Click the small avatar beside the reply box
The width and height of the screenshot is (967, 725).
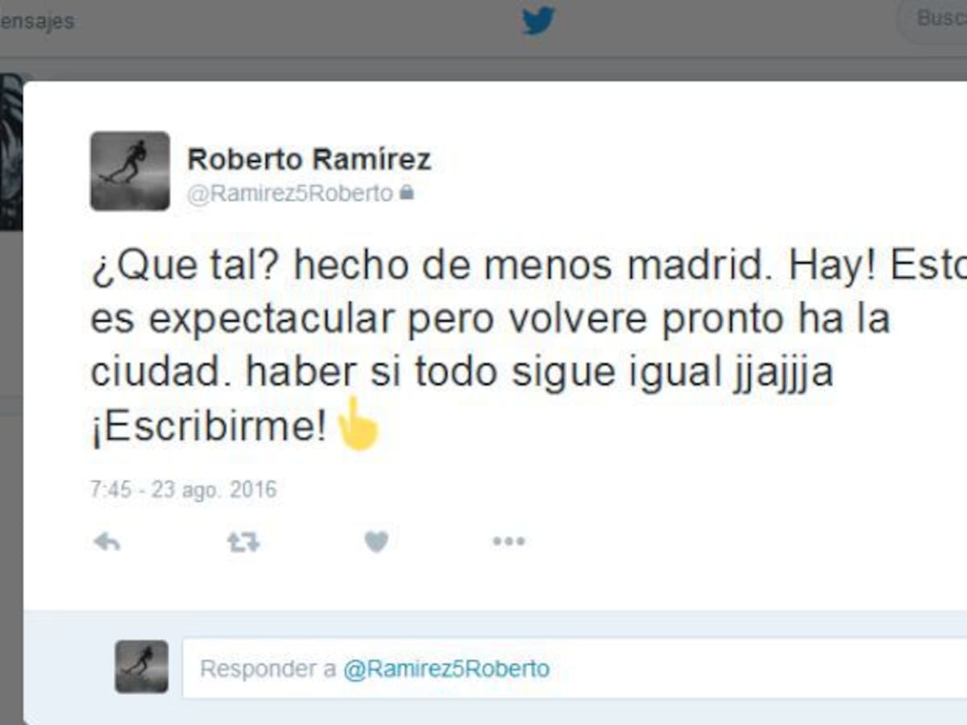click(x=142, y=667)
